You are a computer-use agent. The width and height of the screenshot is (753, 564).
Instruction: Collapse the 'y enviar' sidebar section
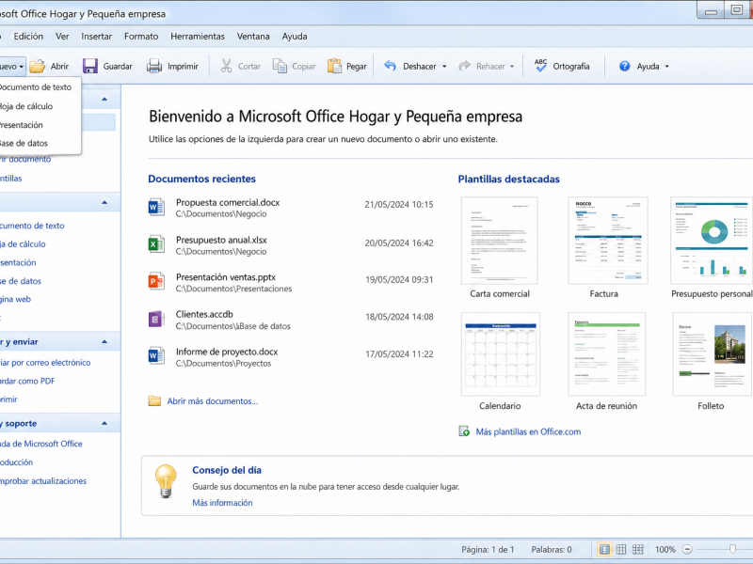click(x=104, y=342)
